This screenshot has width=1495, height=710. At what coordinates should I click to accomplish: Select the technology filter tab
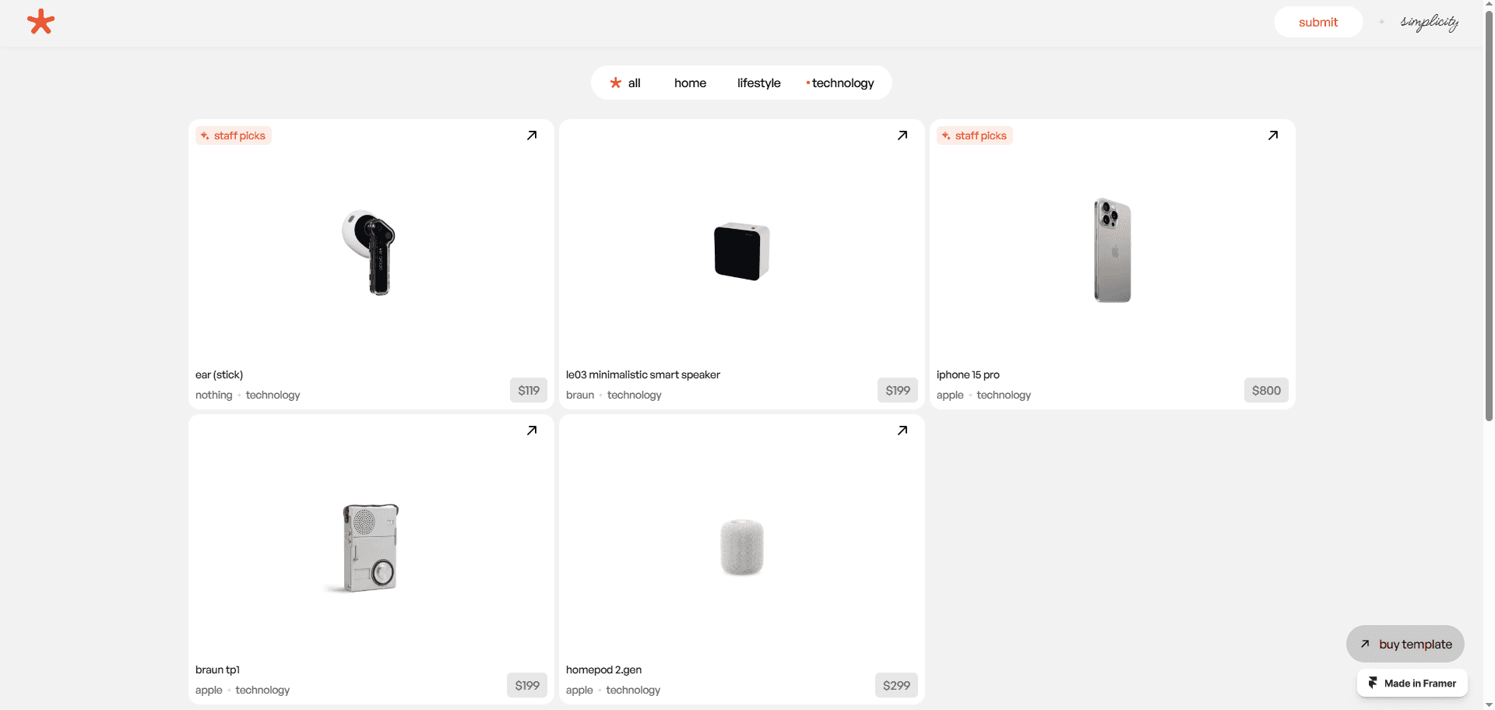pyautogui.click(x=840, y=83)
